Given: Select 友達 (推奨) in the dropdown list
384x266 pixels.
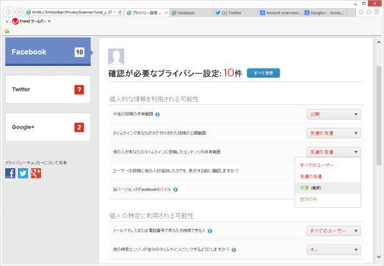Looking at the screenshot, I should click(328, 188).
